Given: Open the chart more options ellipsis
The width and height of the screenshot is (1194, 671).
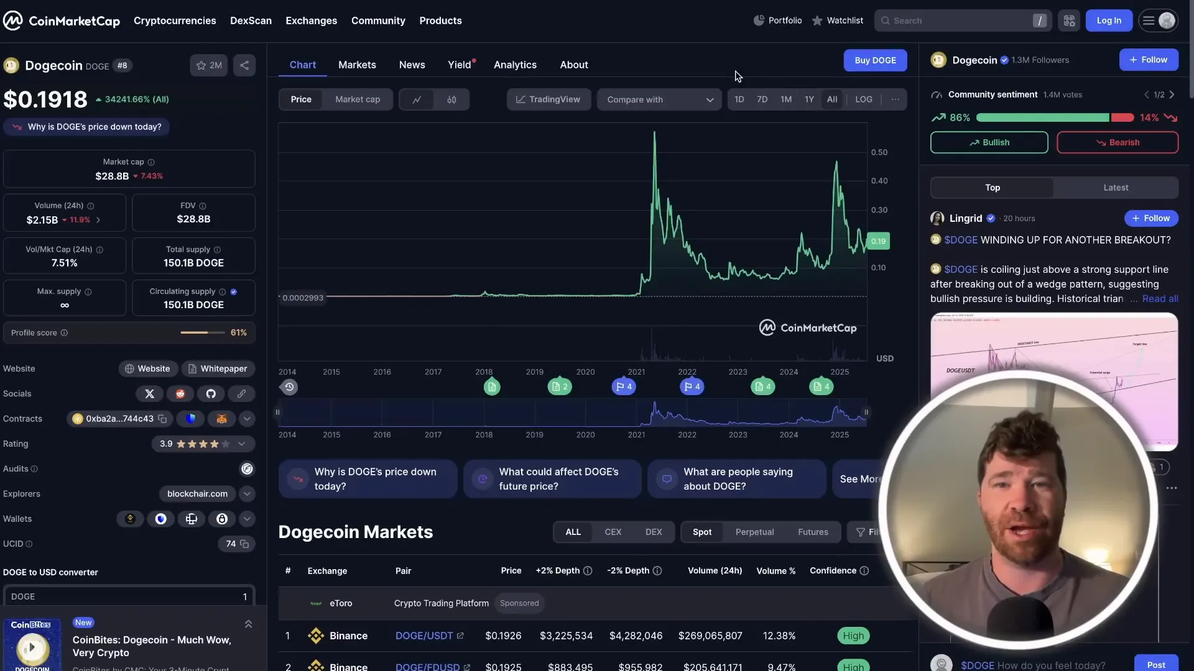Looking at the screenshot, I should tap(895, 99).
